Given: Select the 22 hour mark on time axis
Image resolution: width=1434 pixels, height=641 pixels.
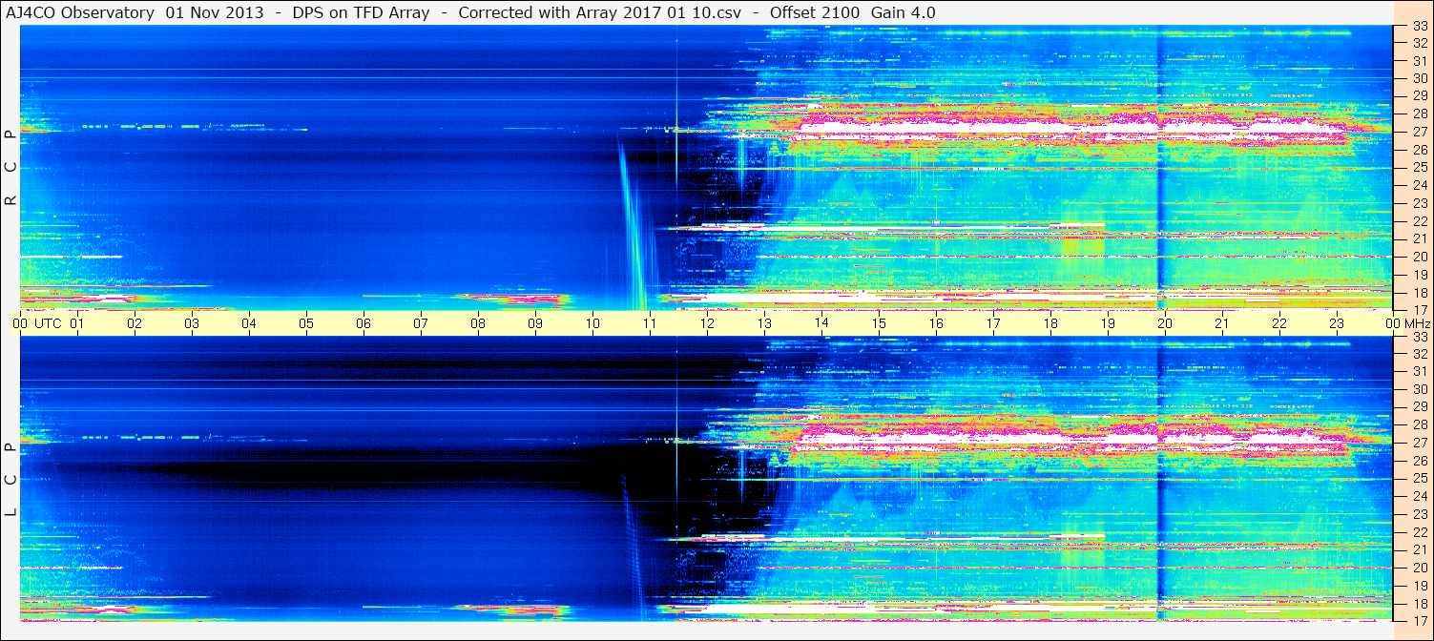Looking at the screenshot, I should 1279,324.
